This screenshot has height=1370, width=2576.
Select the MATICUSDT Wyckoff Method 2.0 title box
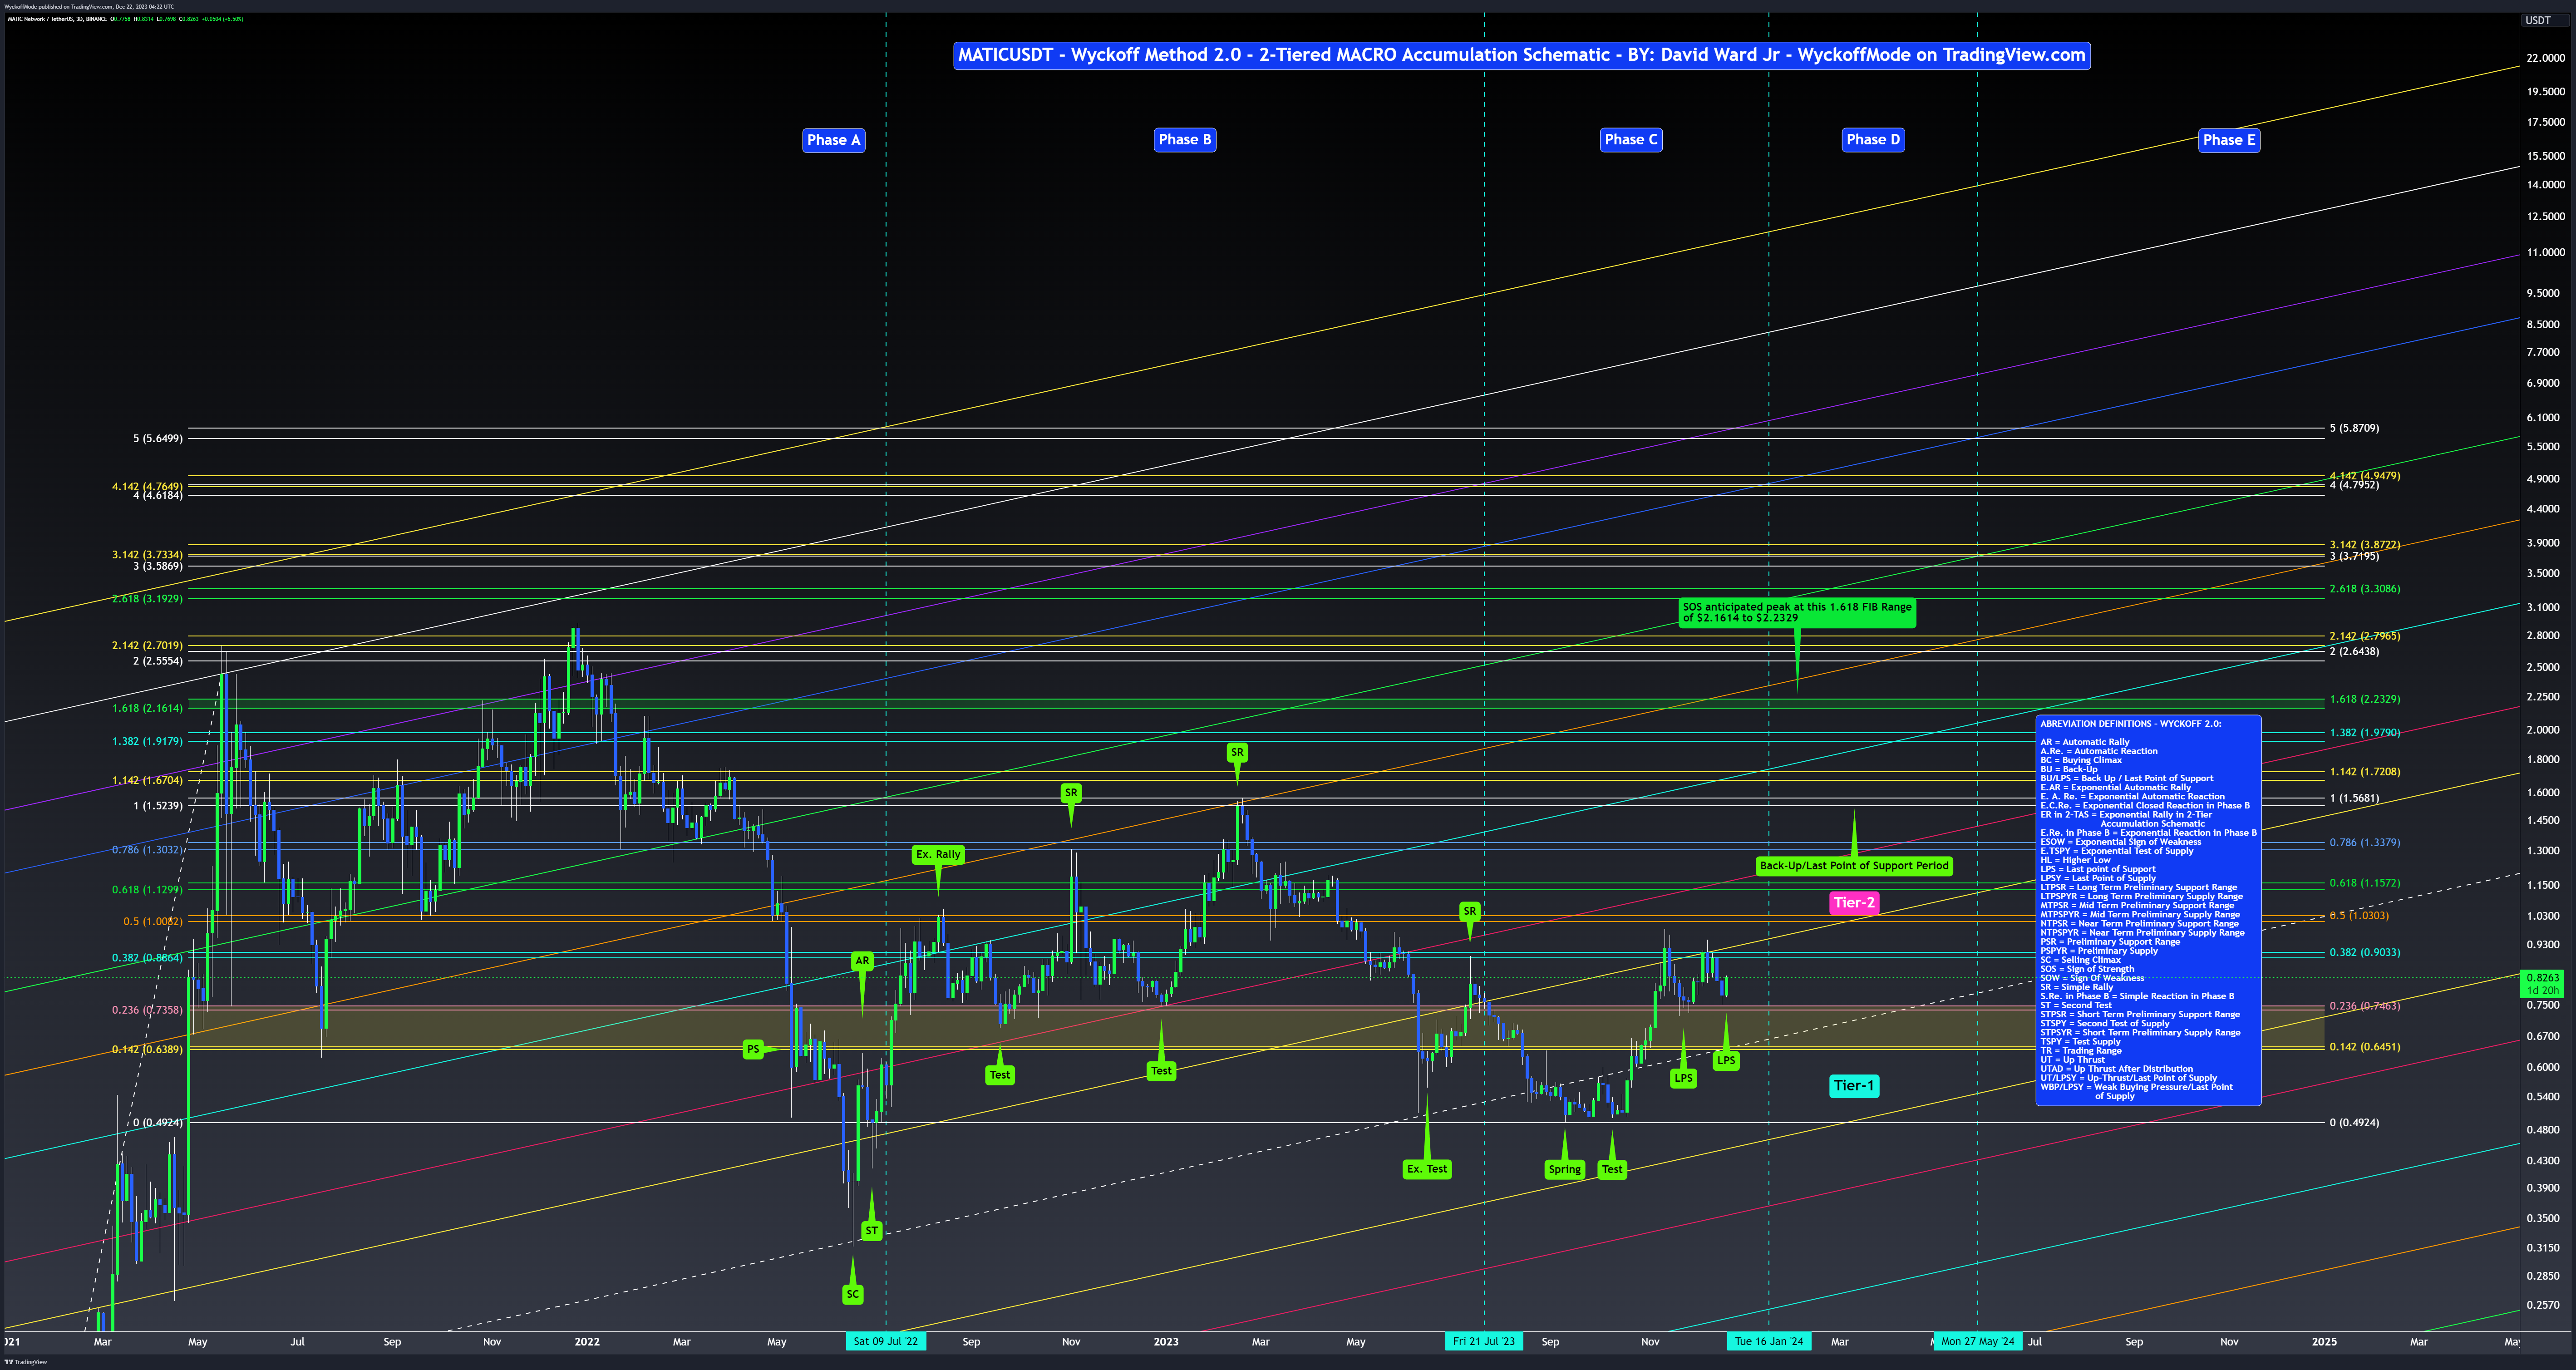1522,55
